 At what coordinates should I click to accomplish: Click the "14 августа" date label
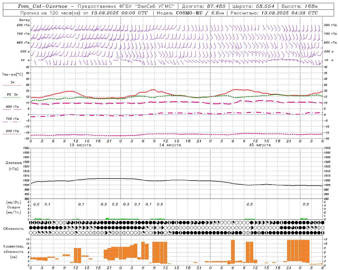[170, 145]
